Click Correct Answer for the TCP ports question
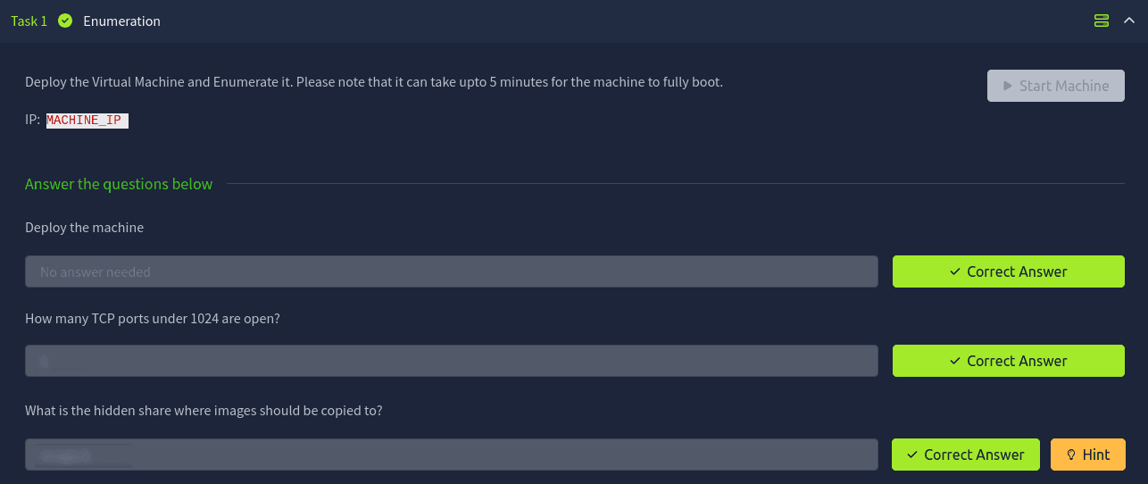 [1008, 361]
